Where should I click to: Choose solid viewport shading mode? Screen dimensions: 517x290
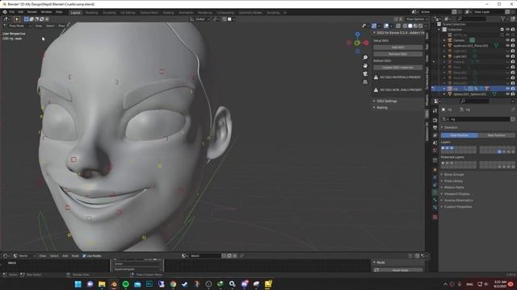click(x=410, y=26)
